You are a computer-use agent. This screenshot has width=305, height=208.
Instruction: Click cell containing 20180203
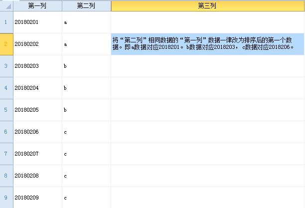[38, 66]
